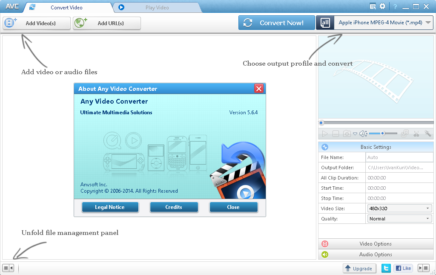Click the Start Time value
Screen dimensions: 436x275
click(376, 188)
